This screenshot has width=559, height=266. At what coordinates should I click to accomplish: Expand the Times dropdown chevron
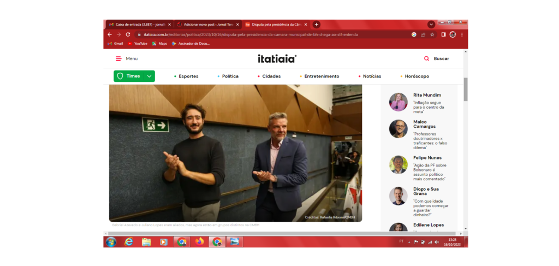click(149, 76)
